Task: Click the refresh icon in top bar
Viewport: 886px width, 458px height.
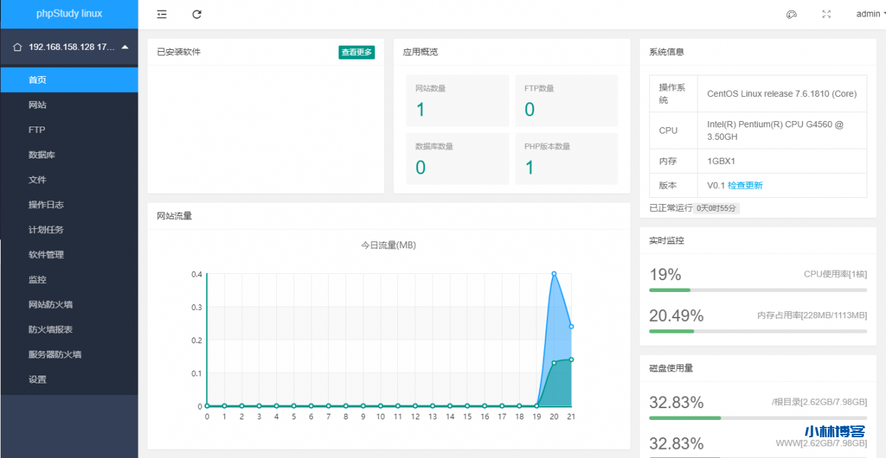Action: 197,15
